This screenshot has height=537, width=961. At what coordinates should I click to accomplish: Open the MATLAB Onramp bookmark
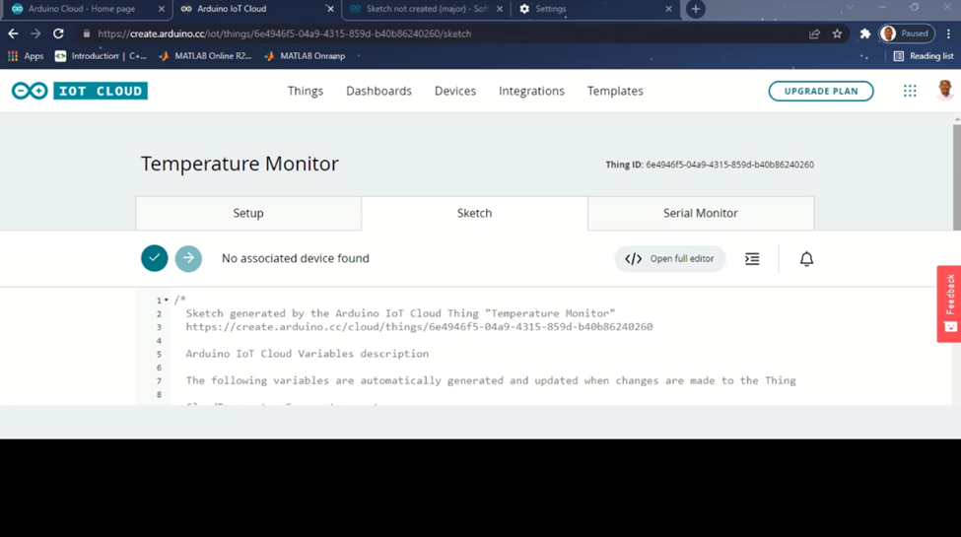(305, 56)
